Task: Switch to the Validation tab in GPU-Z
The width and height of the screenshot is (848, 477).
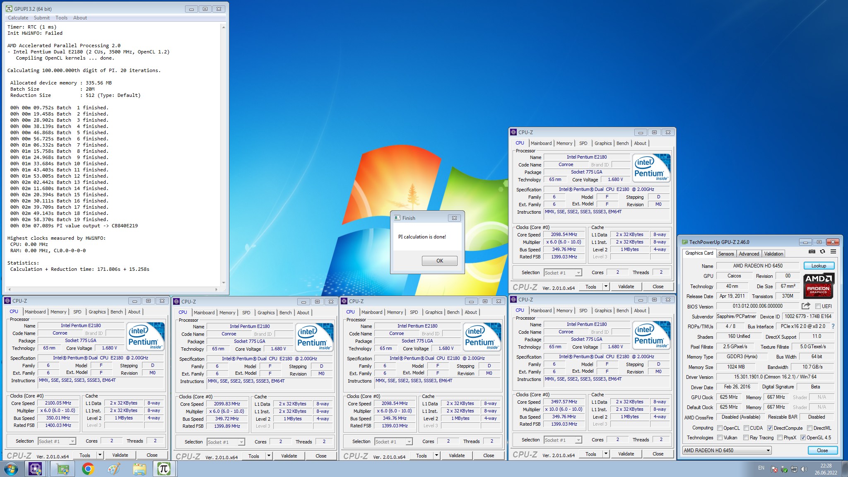Action: pos(773,254)
